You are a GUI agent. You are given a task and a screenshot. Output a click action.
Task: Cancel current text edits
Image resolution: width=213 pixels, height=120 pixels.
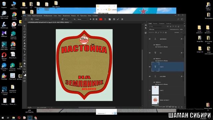tap(114, 19)
